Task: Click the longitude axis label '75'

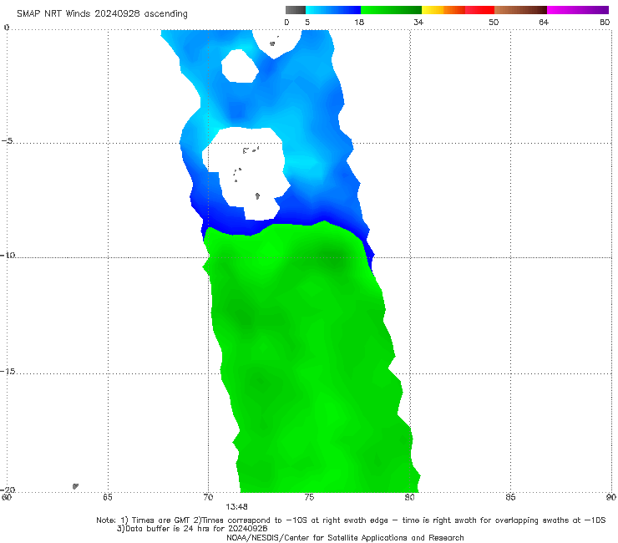Action: coord(309,497)
